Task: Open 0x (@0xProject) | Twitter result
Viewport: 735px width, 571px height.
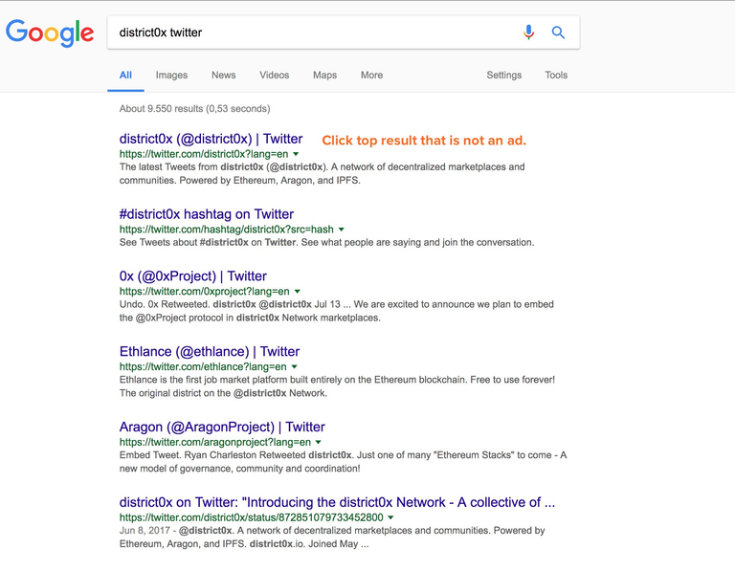Action: click(x=193, y=275)
